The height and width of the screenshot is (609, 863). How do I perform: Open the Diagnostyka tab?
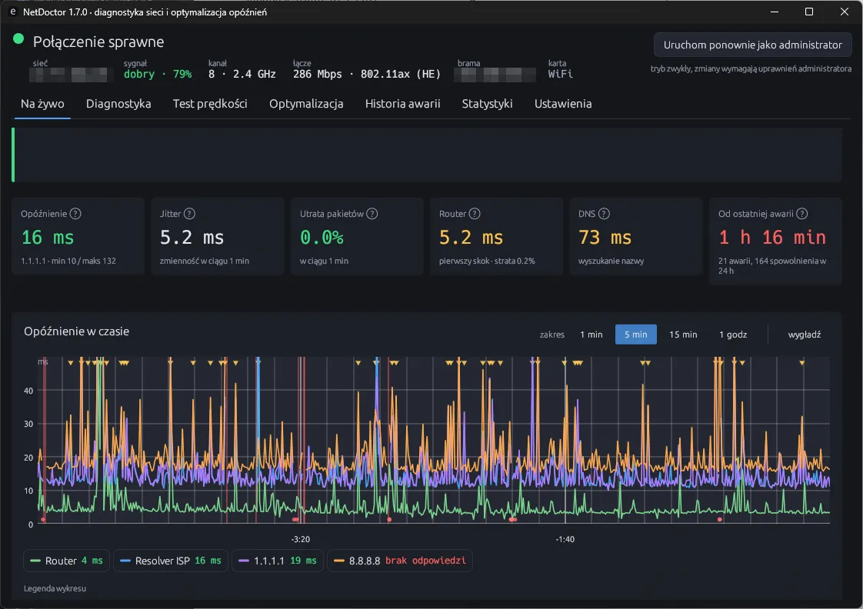[118, 104]
